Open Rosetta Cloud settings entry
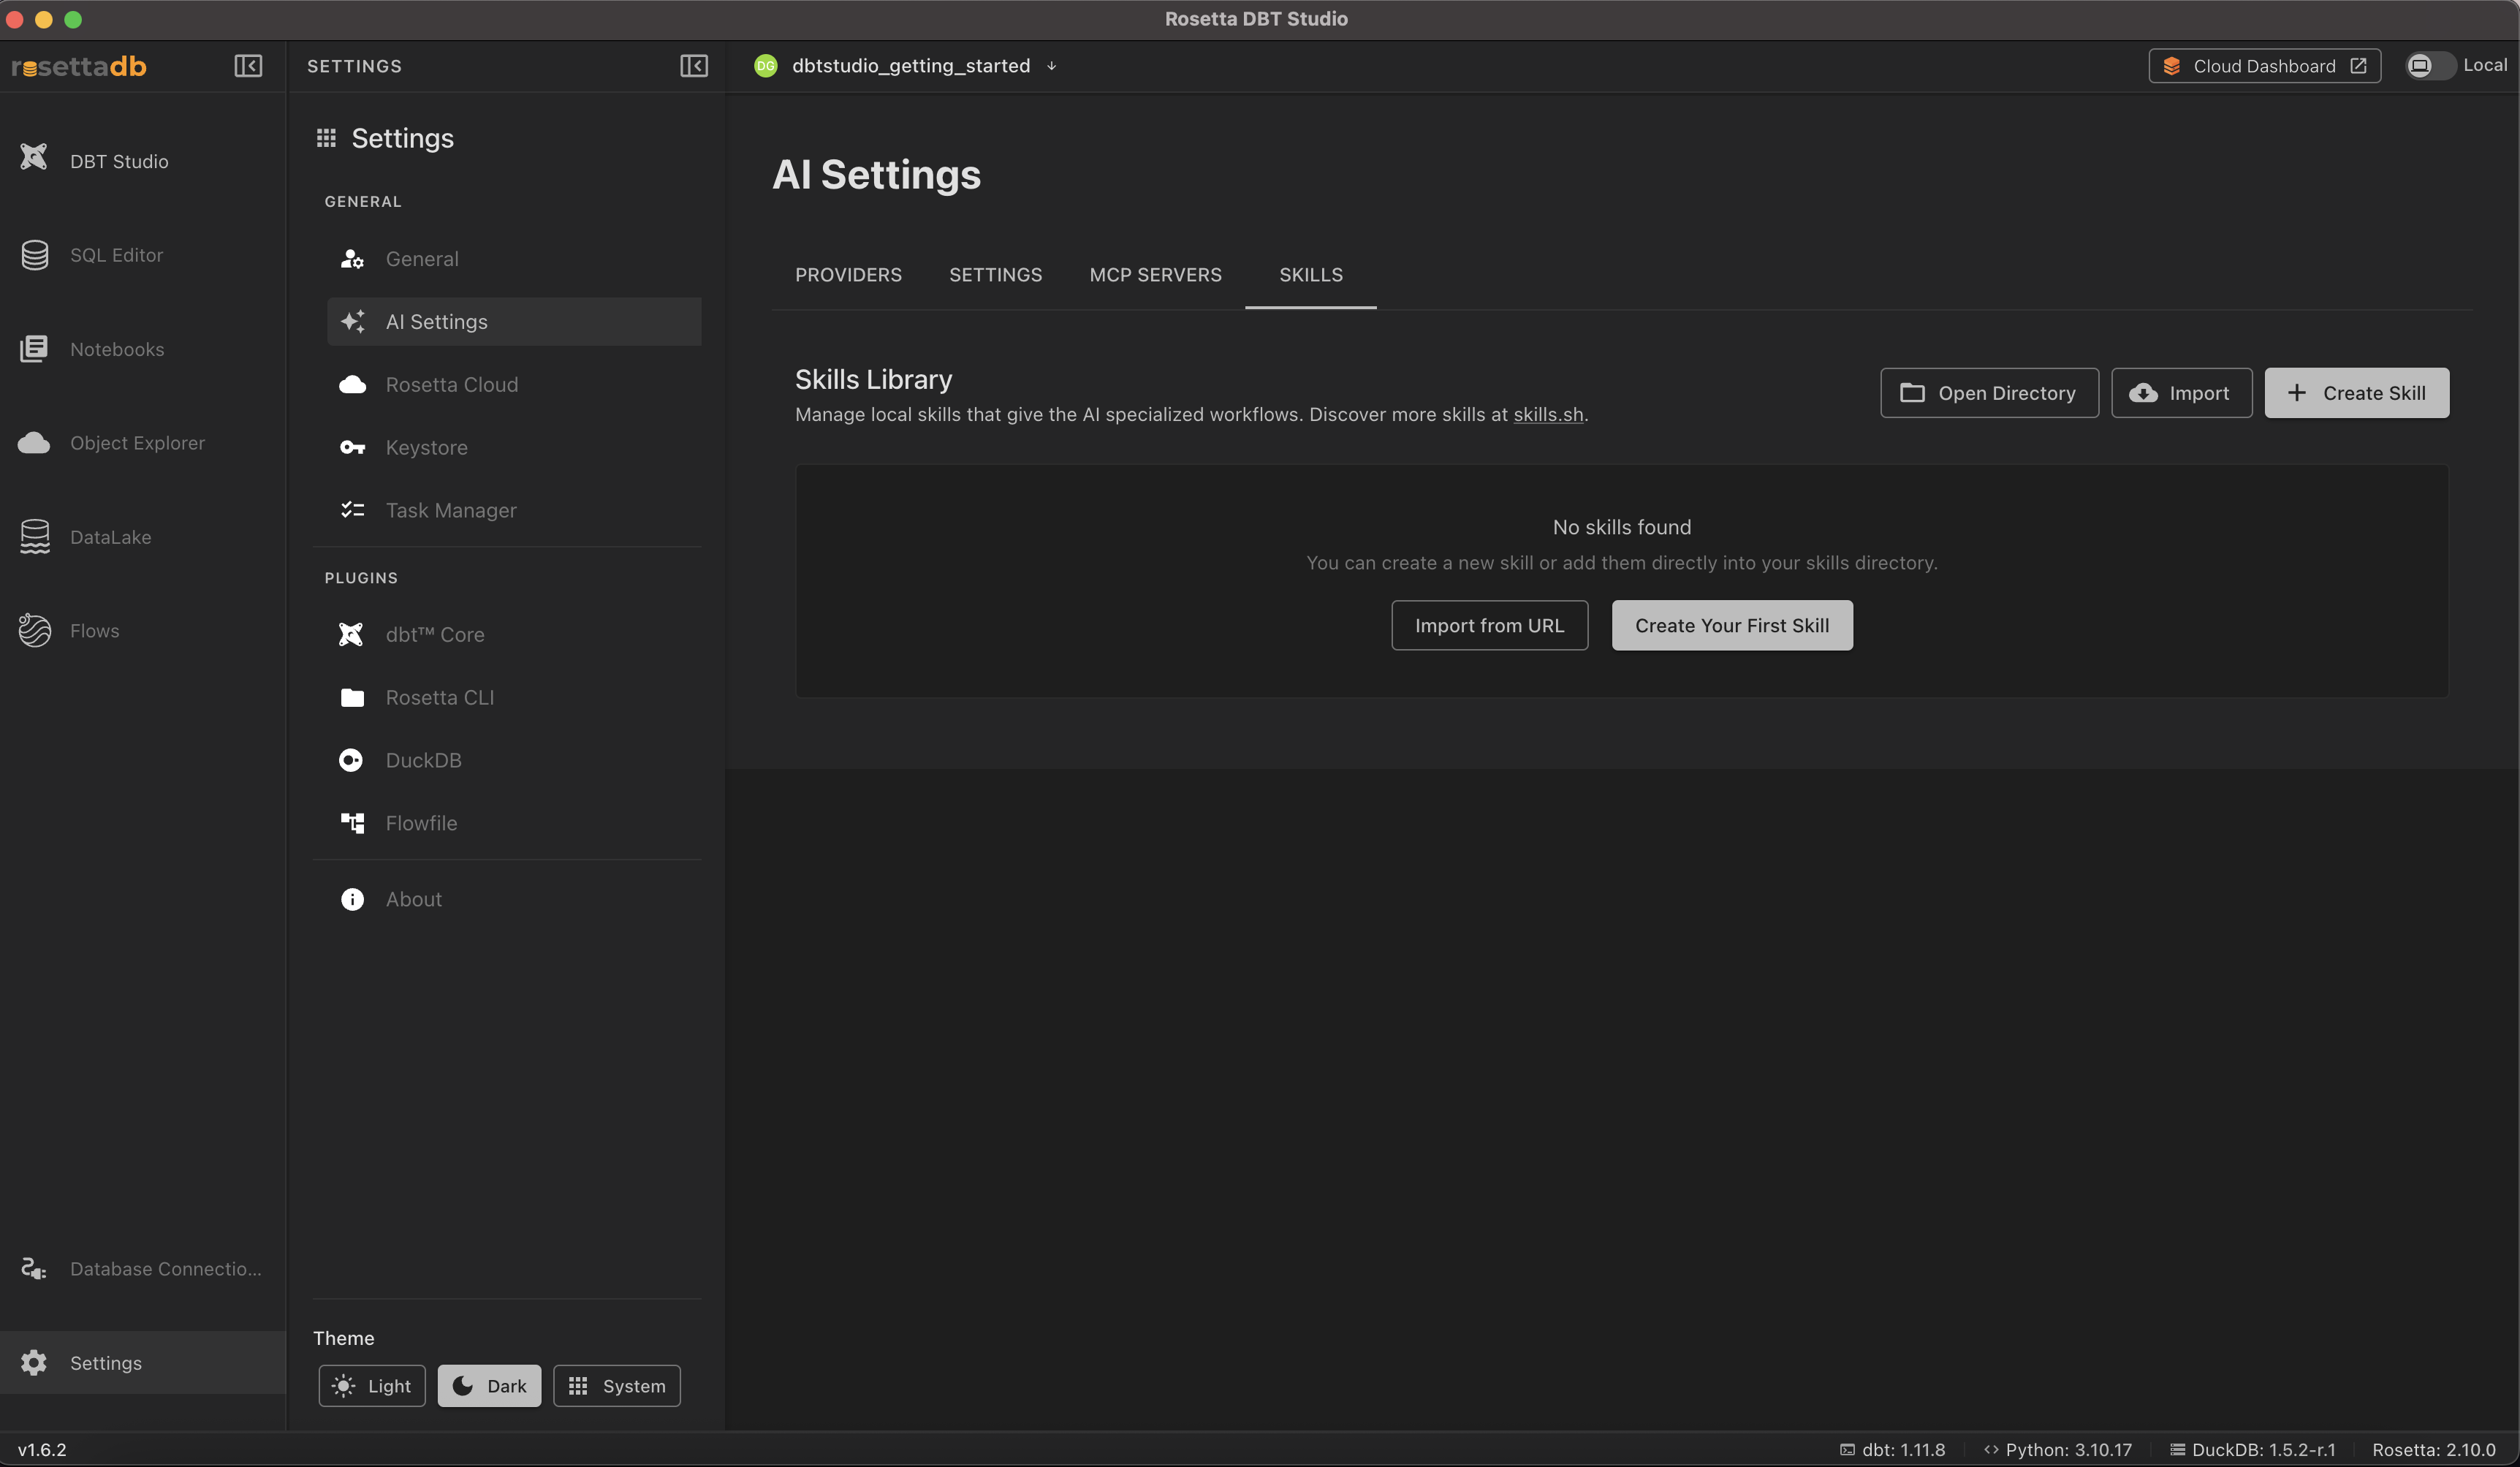 coord(514,385)
